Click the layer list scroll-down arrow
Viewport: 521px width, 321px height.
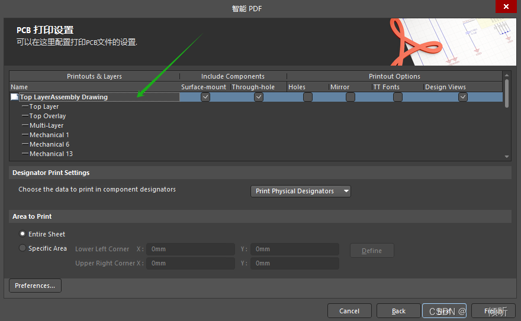pyautogui.click(x=507, y=157)
